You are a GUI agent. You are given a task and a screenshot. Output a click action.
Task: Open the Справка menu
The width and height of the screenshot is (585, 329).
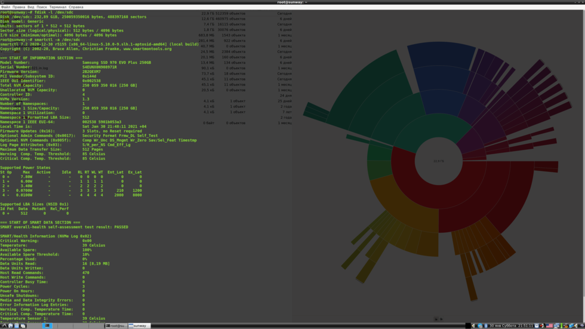[x=76, y=7]
